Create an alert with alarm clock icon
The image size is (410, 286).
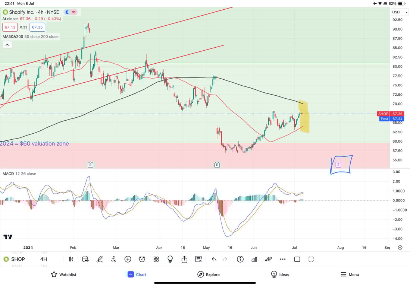click(x=142, y=259)
